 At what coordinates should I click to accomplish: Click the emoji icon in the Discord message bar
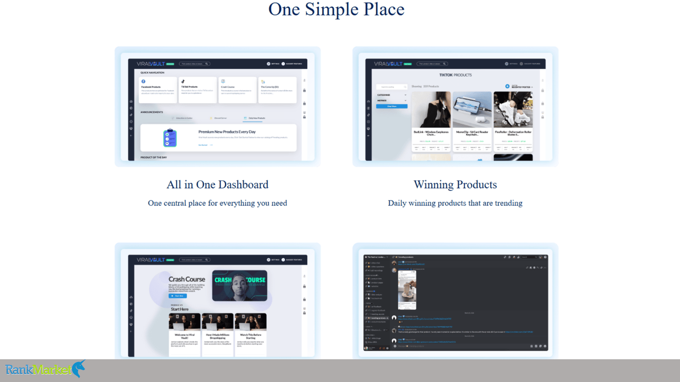(x=545, y=346)
